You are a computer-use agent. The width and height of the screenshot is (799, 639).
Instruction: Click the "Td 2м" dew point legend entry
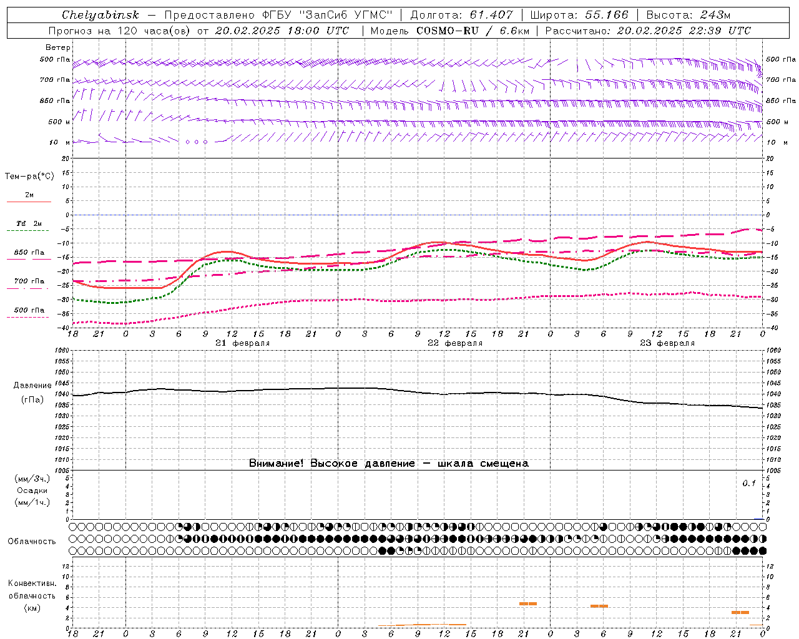pos(29,223)
